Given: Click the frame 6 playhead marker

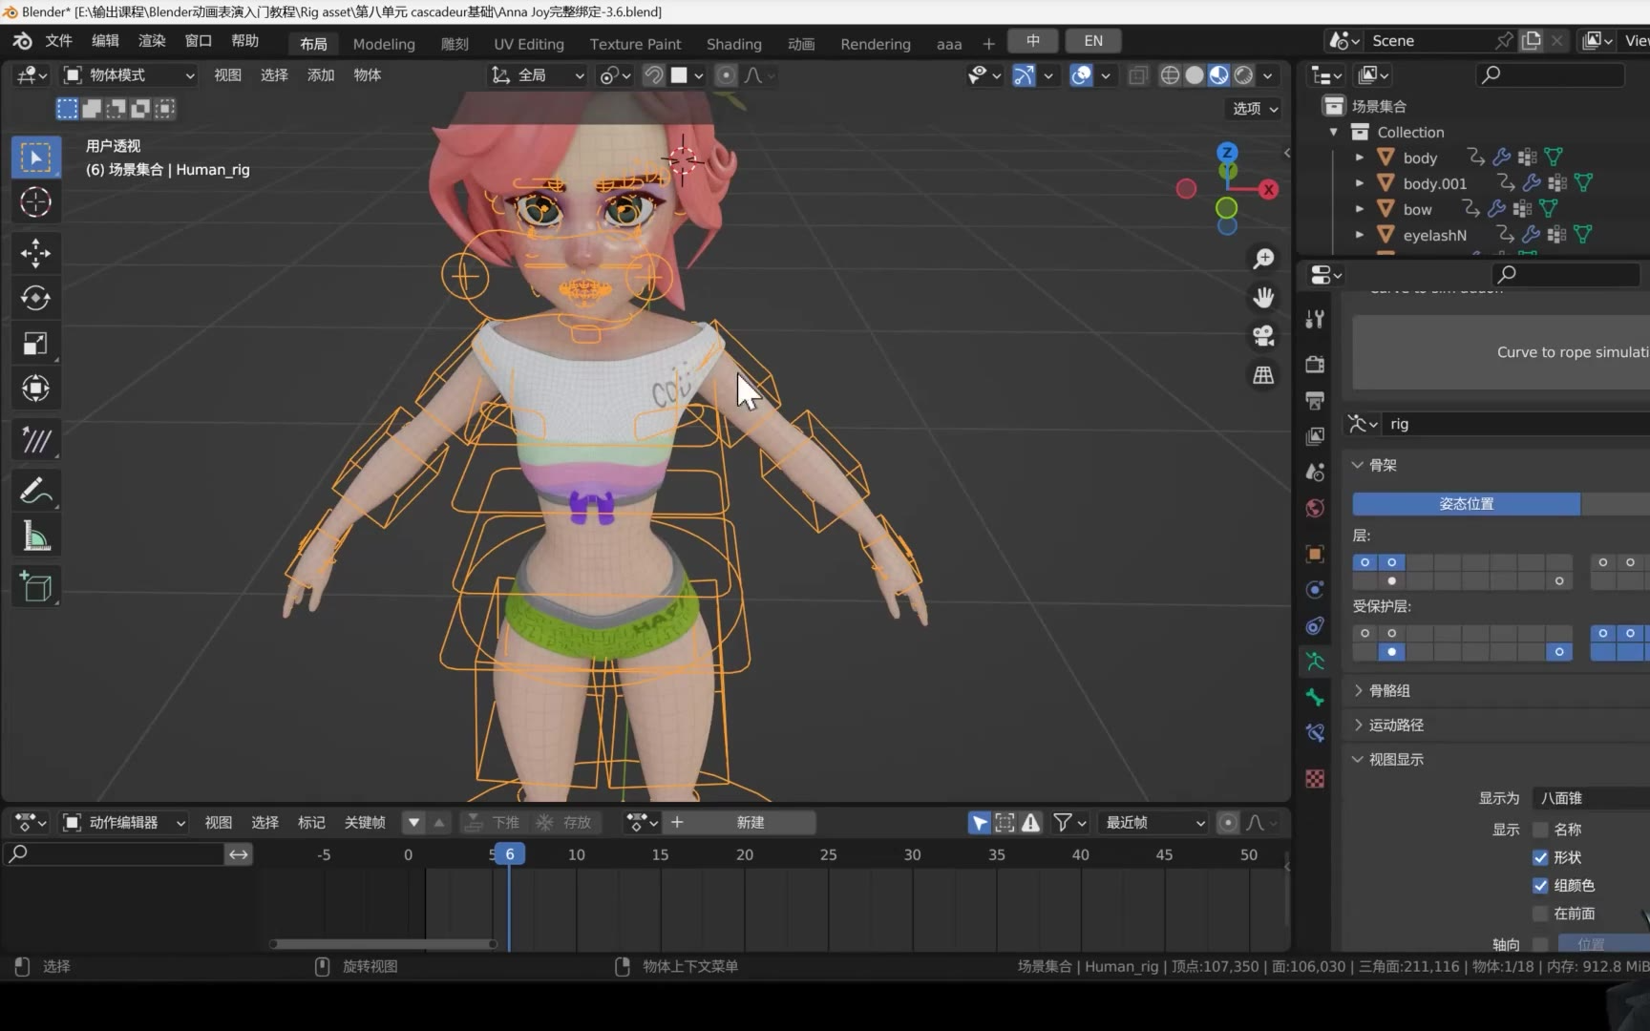Looking at the screenshot, I should [509, 854].
